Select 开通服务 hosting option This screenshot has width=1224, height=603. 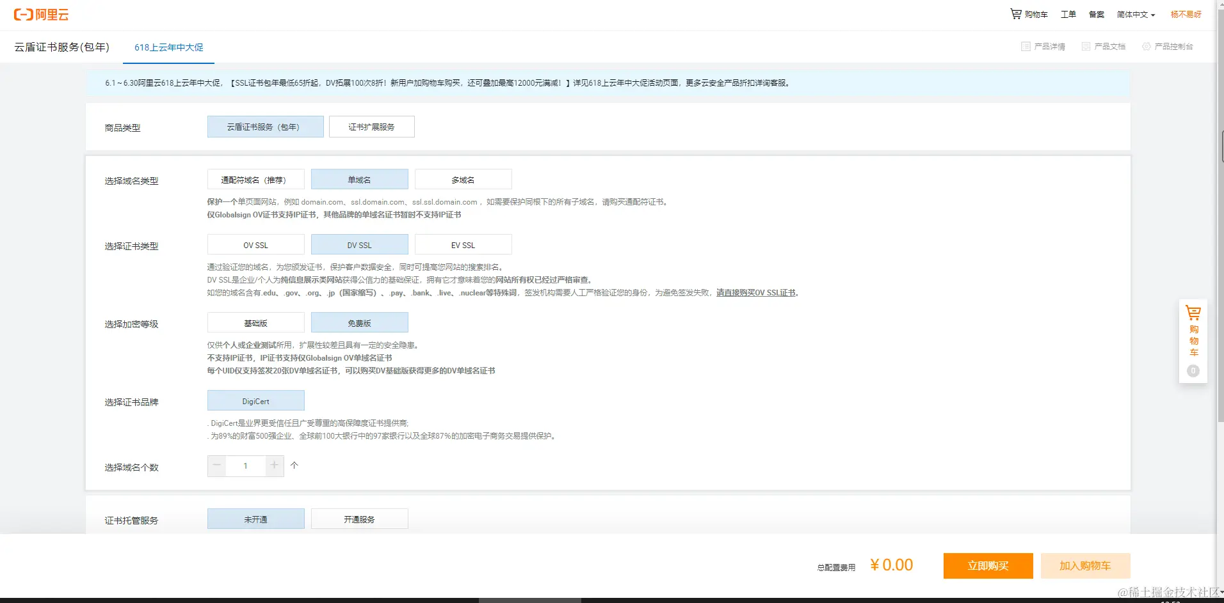tap(359, 519)
